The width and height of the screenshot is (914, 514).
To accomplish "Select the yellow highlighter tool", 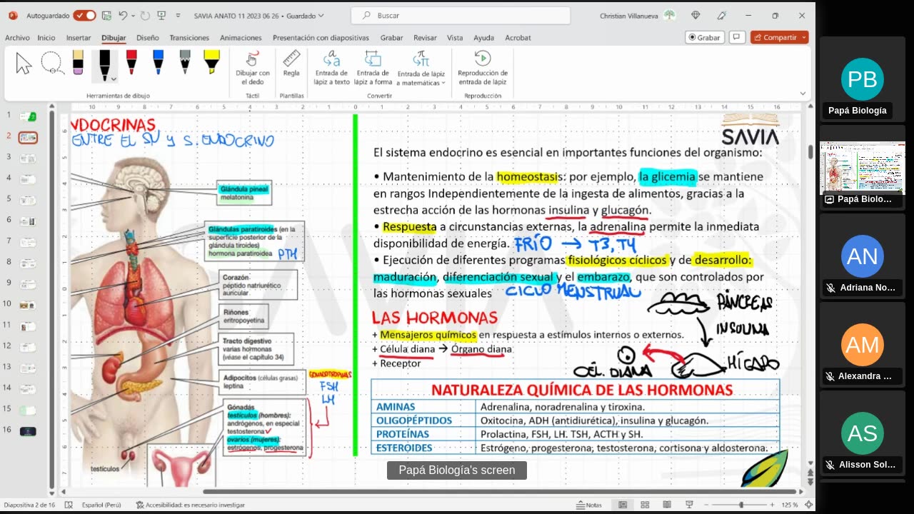I will pyautogui.click(x=211, y=63).
